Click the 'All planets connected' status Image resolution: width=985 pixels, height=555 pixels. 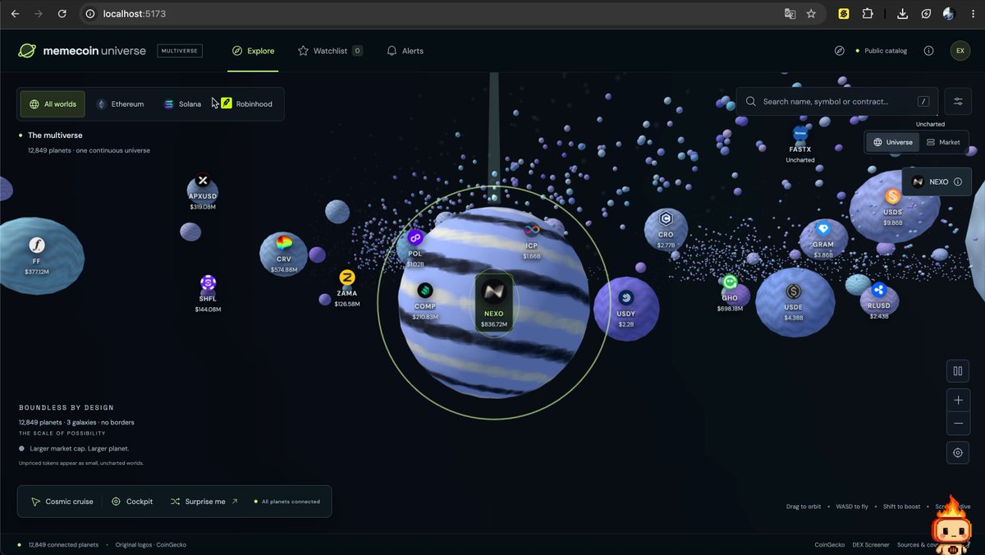[287, 502]
